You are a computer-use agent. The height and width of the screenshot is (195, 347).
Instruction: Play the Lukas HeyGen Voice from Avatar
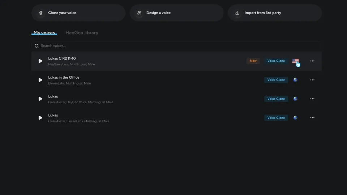tap(40, 99)
